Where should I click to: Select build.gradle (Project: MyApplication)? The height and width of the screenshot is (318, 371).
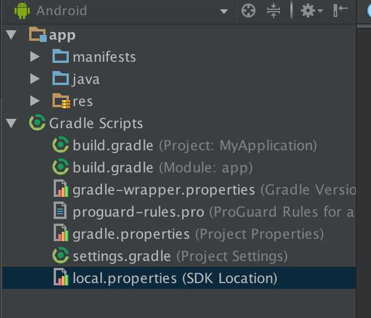[195, 145]
